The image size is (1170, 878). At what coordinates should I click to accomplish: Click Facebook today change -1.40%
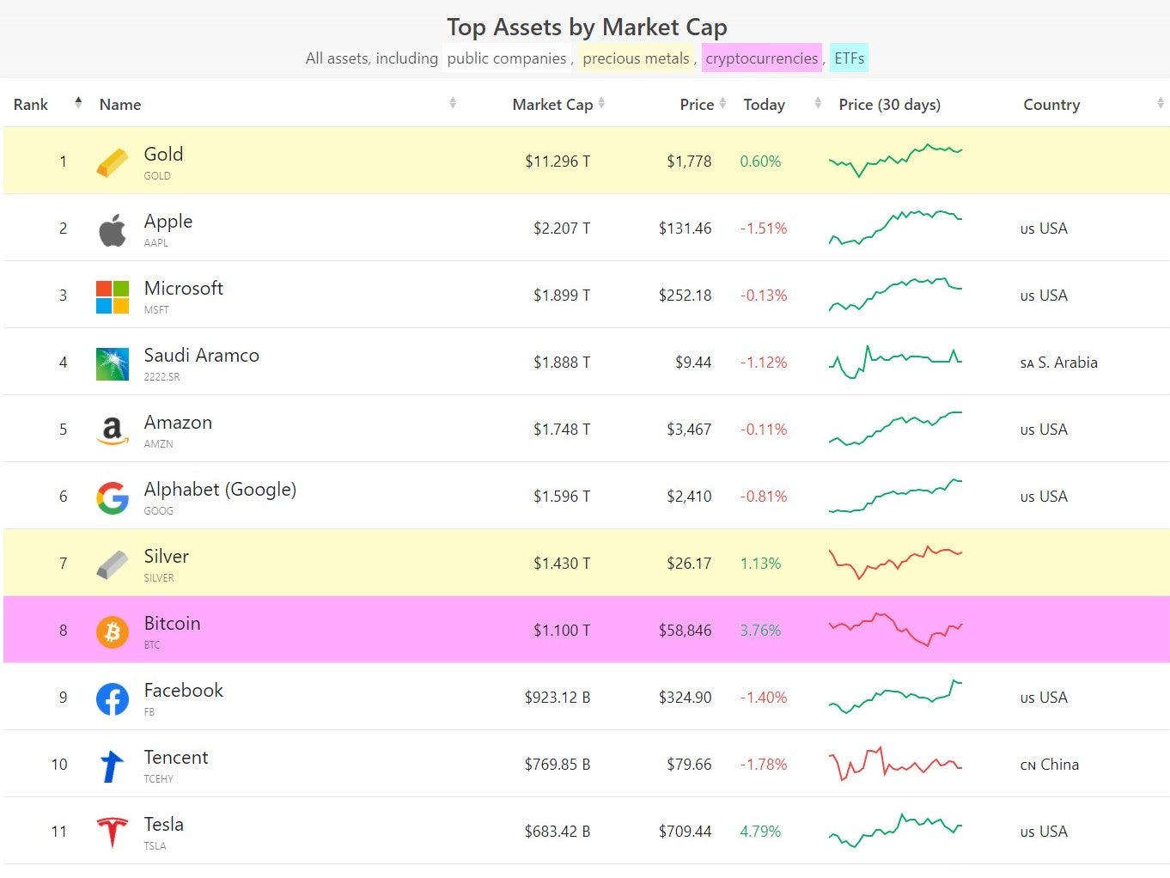(764, 698)
